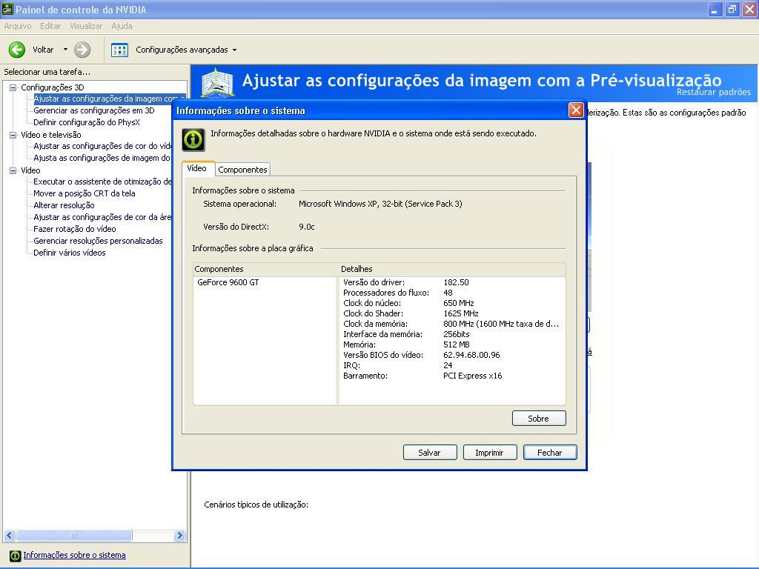Screen dimensions: 759x569
Task: Select GeForce 9600 GT in Componentes list
Action: click(228, 282)
